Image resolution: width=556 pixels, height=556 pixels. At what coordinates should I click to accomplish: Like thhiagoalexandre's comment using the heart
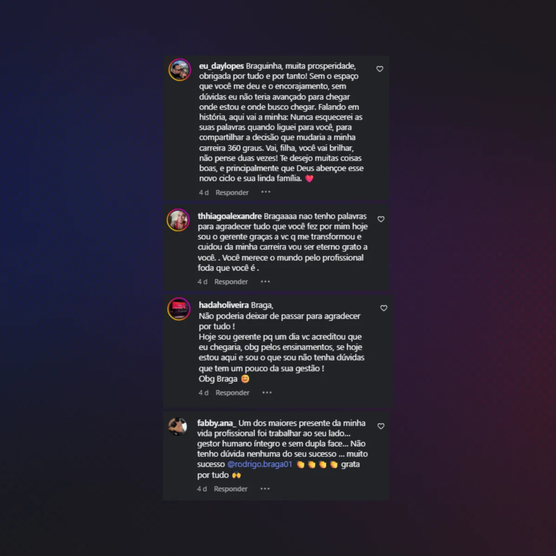(381, 219)
